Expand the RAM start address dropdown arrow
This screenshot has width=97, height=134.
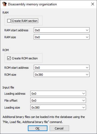(87, 30)
